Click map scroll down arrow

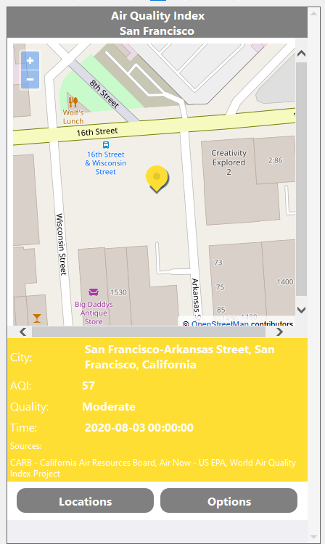point(301,310)
